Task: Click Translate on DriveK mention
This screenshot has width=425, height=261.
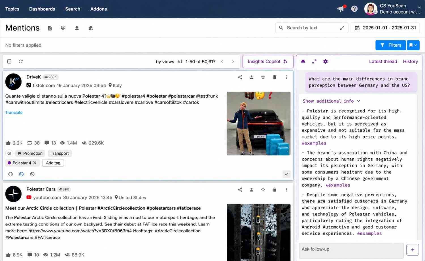Action: pyautogui.click(x=14, y=112)
